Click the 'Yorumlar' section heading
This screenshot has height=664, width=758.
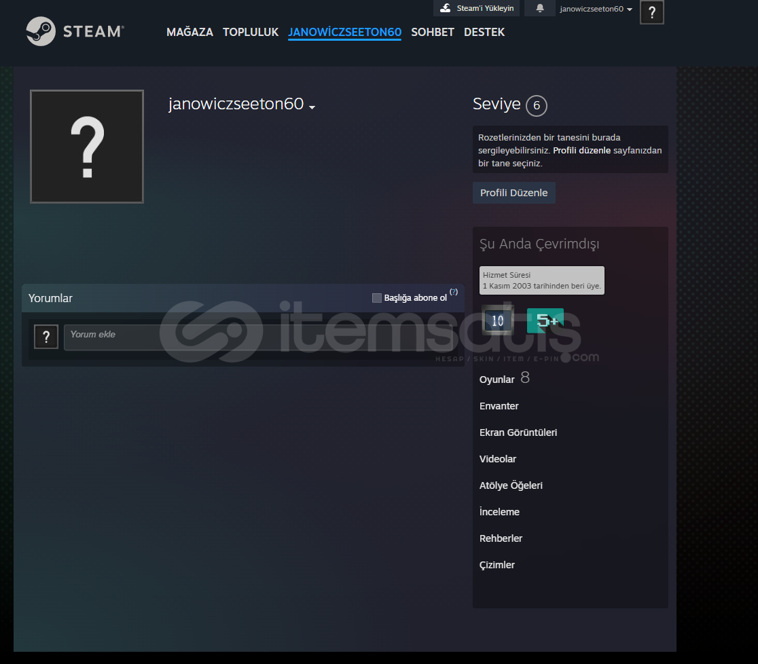50,298
